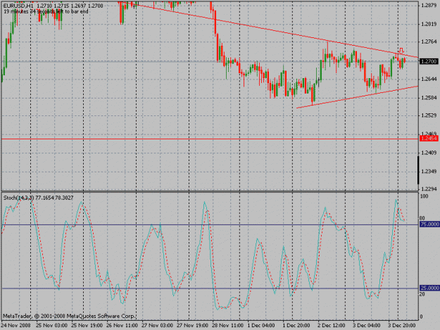
Task: Click the current price label 1.2700
Action: (429, 61)
